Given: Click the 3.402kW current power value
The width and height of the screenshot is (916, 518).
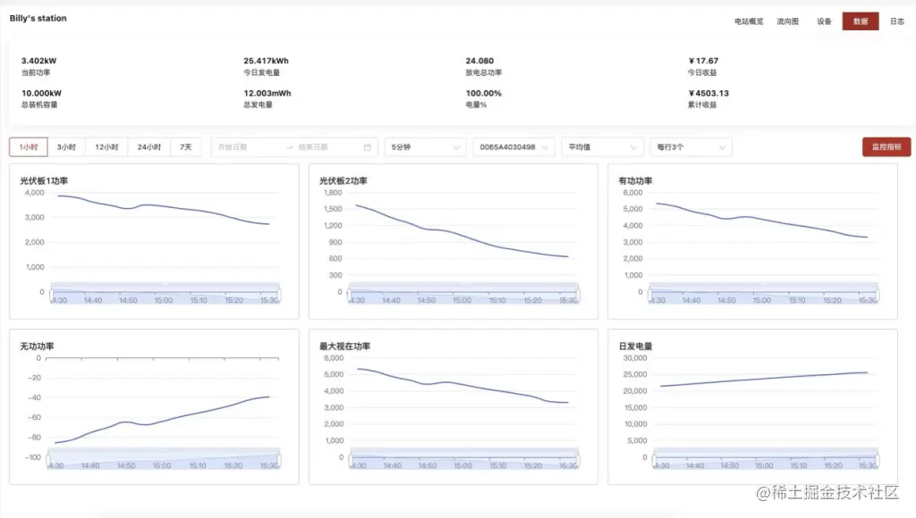Looking at the screenshot, I should (x=38, y=61).
